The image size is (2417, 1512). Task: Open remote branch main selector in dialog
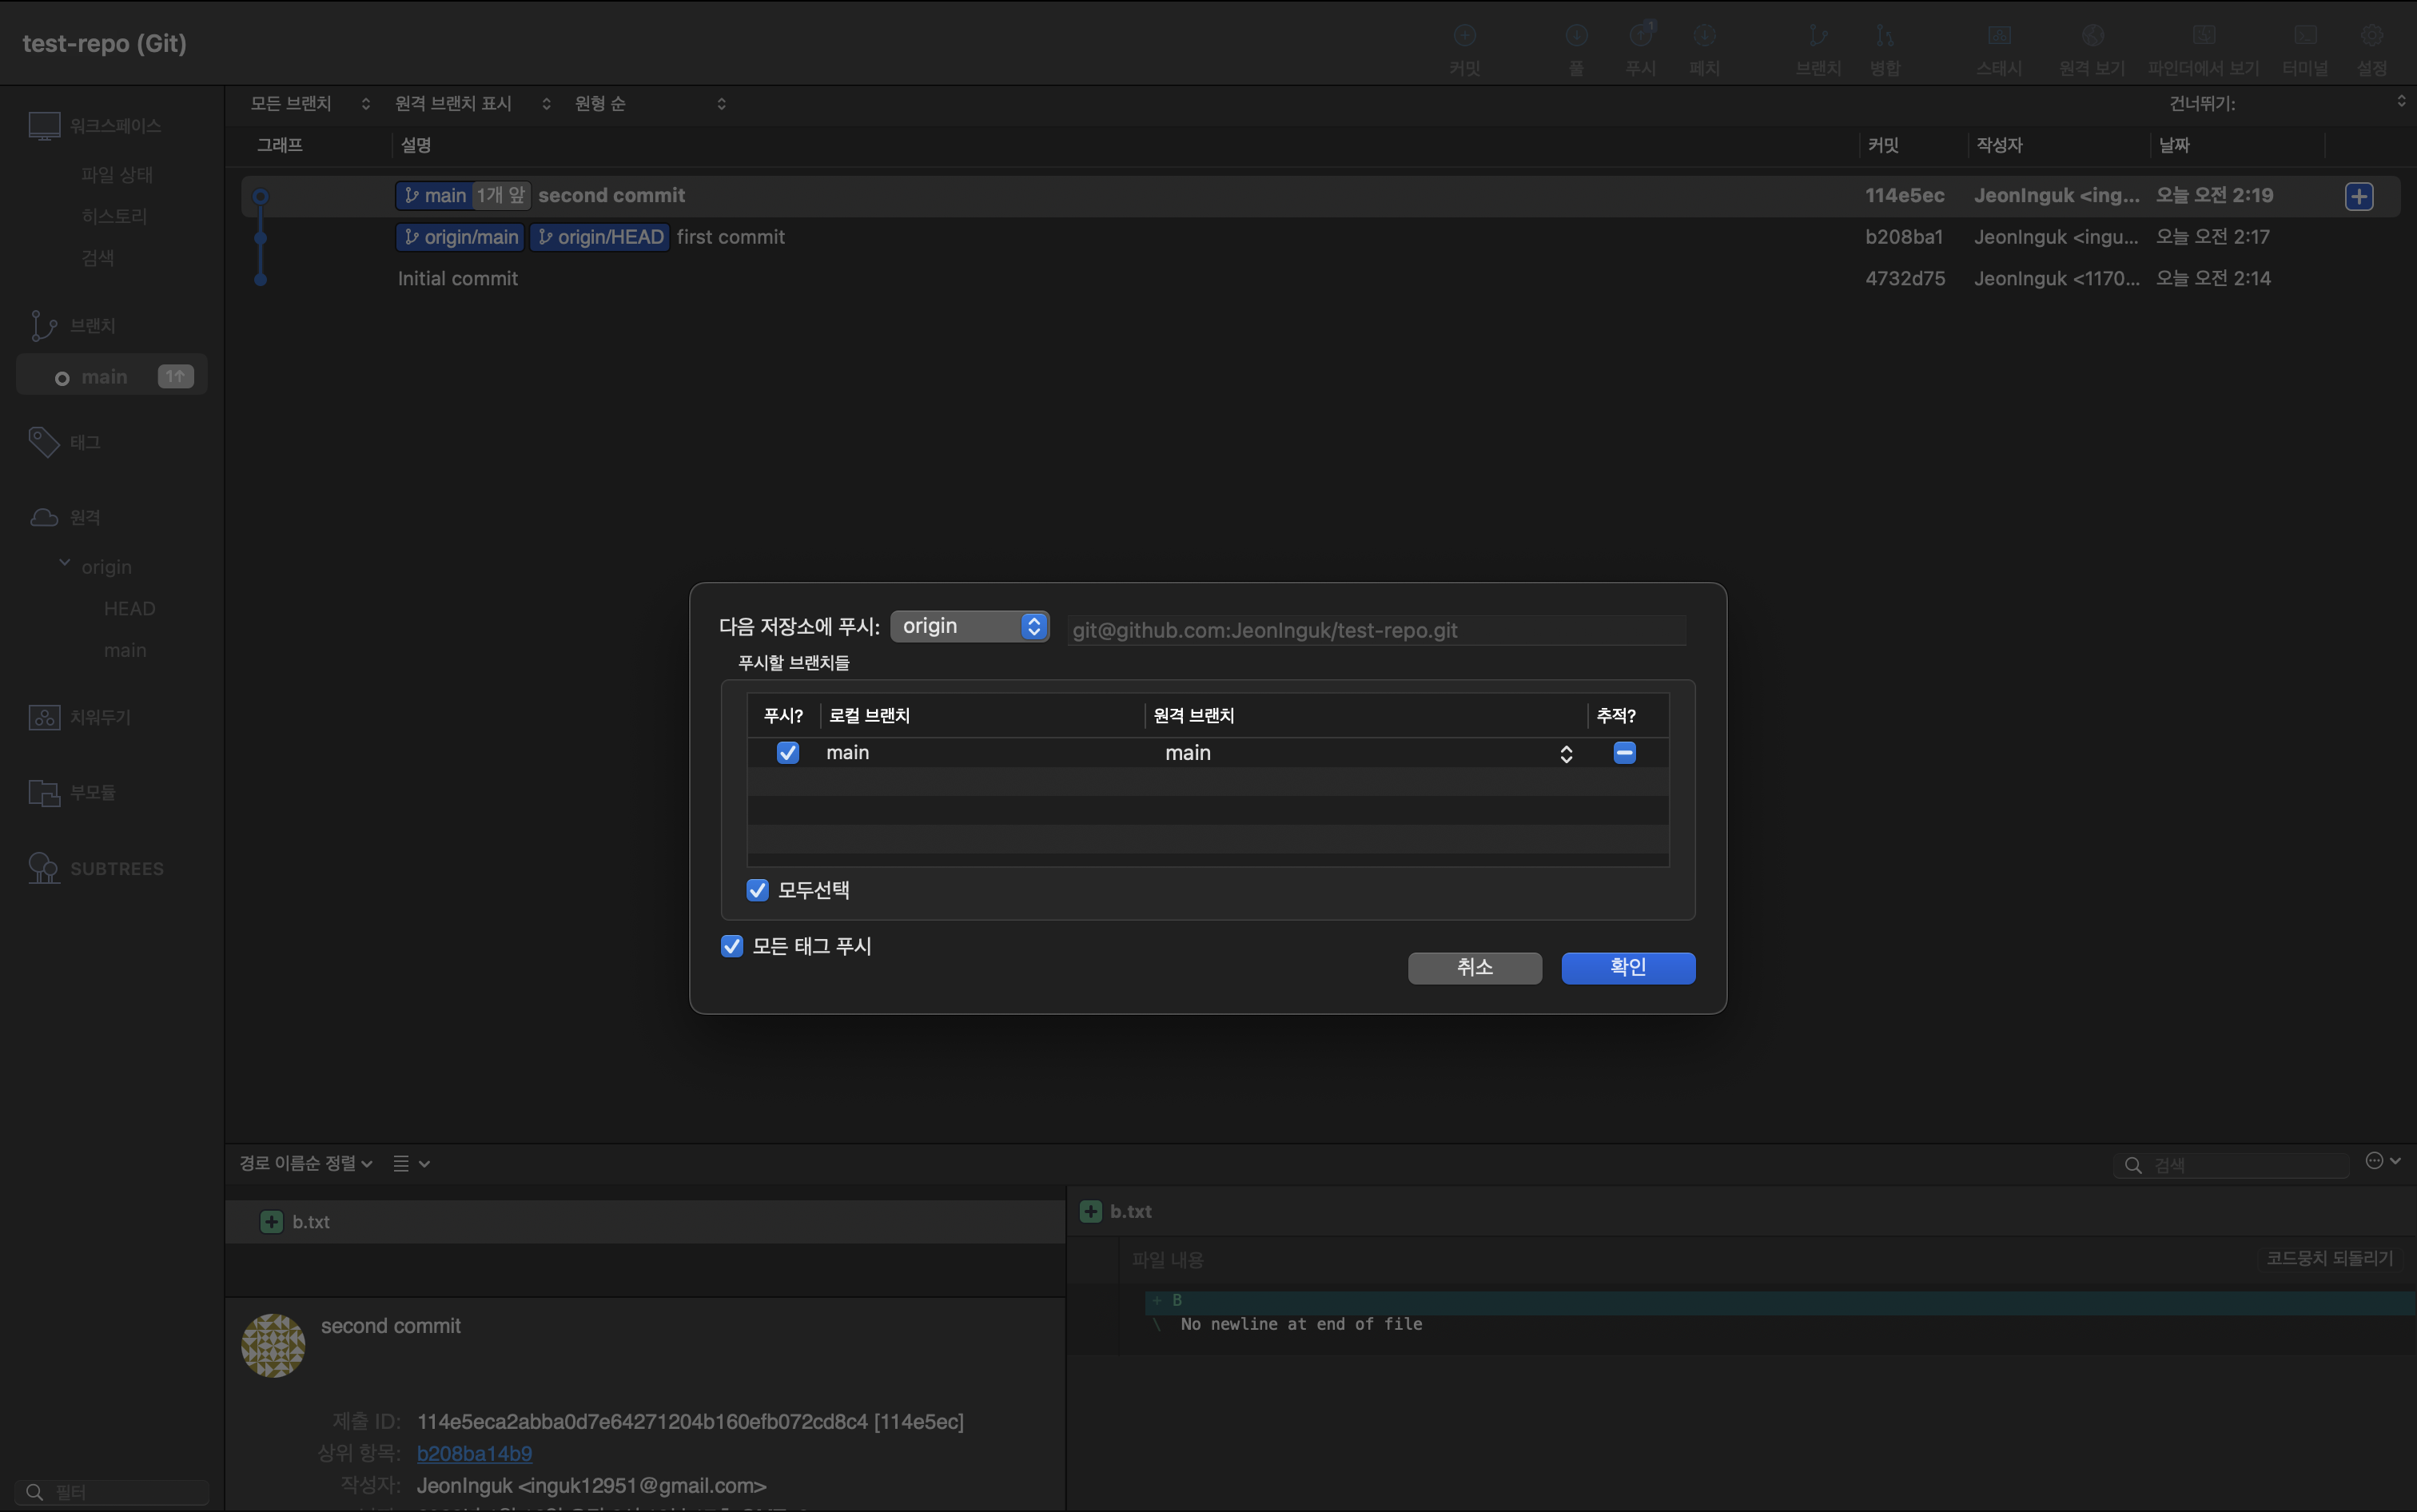(x=1566, y=754)
